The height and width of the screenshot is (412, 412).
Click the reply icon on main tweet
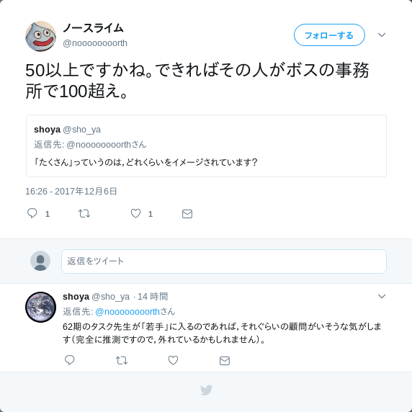coord(32,213)
